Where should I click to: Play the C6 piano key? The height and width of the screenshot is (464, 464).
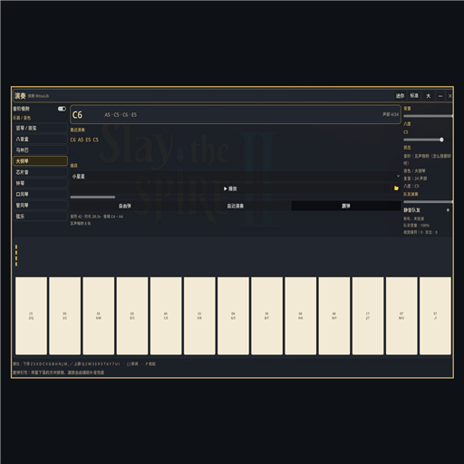[199, 315]
